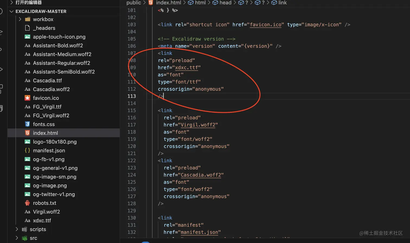This screenshot has width=410, height=243.
Task: Open Virgil.woff2 in explorer
Action: coord(46,212)
